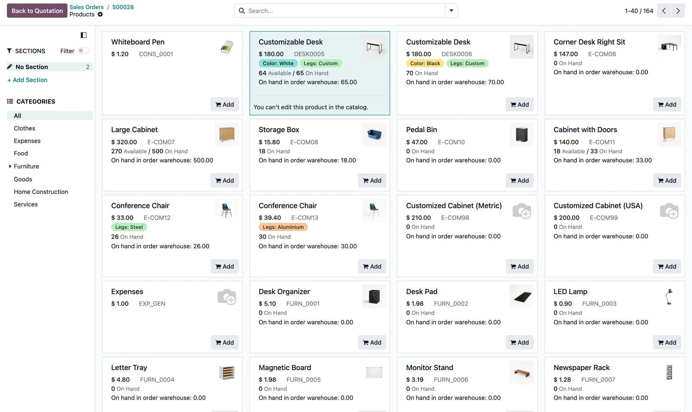The width and height of the screenshot is (692, 412).
Task: Click in the Search input field
Action: [x=346, y=11]
